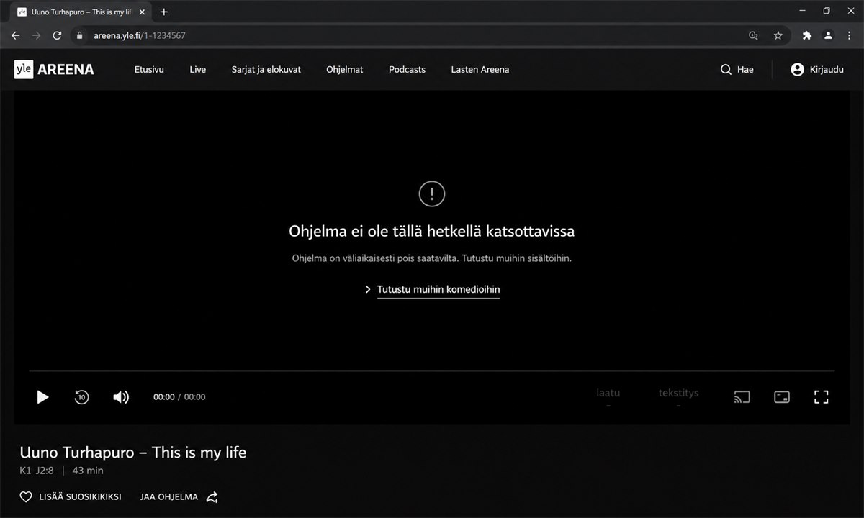
Task: Click the user profile icon beside Kirjaudu
Action: point(797,70)
